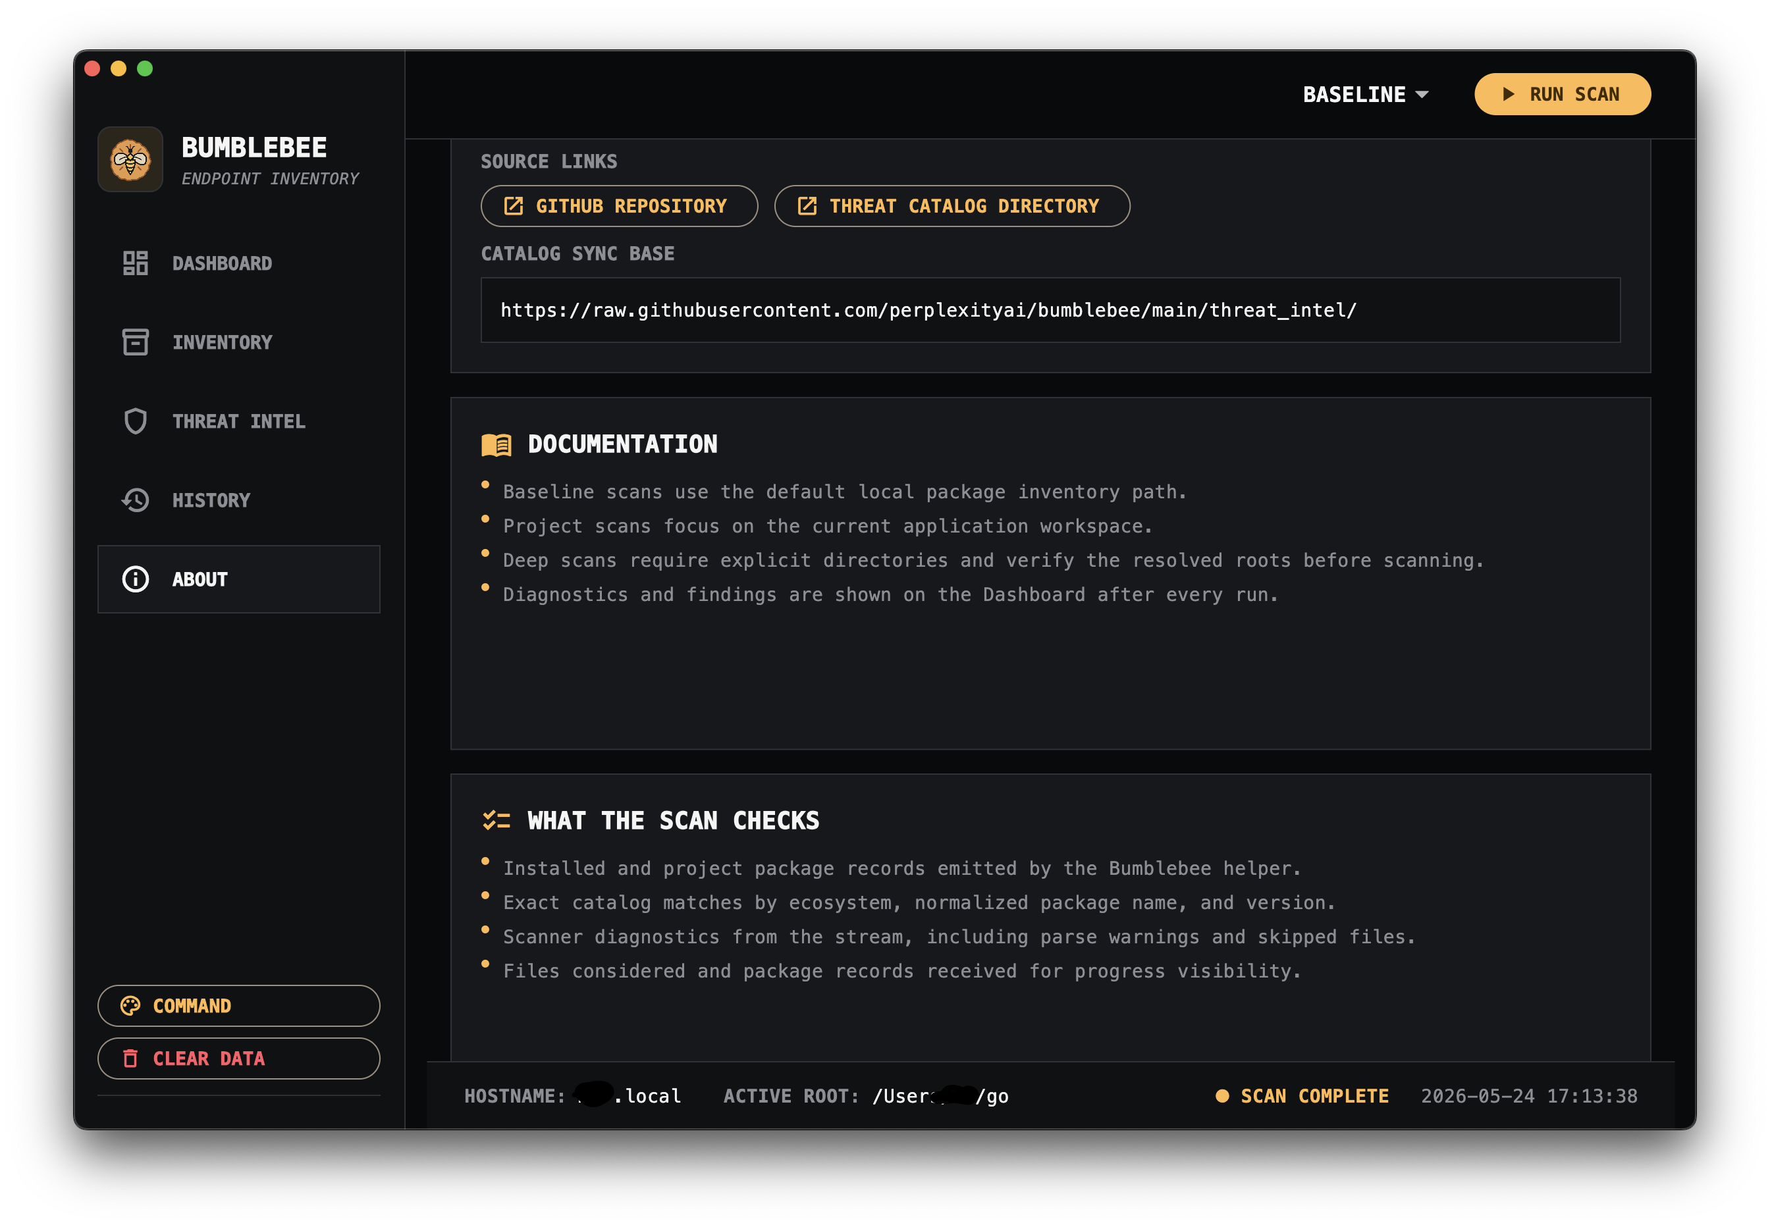Click the 2026-05-24 17:13:38 timestamp

[x=1528, y=1095]
